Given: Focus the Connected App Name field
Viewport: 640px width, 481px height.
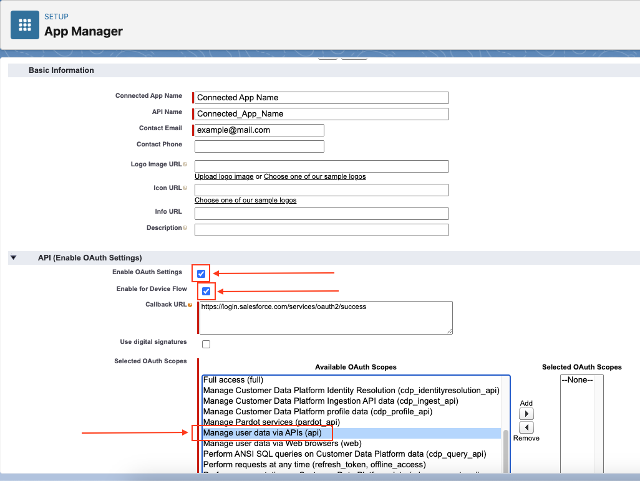Looking at the screenshot, I should [322, 98].
